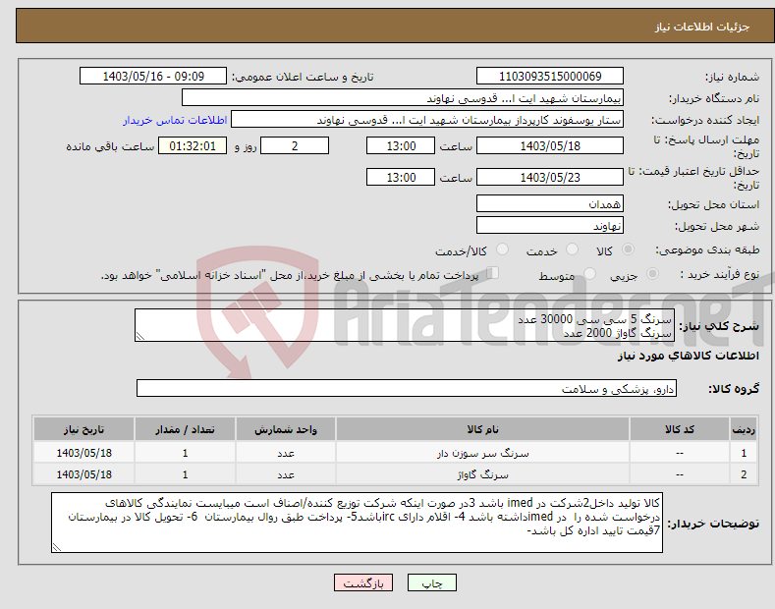The height and width of the screenshot is (609, 775).
Task: Select the کالا radio button
Action: [x=628, y=249]
